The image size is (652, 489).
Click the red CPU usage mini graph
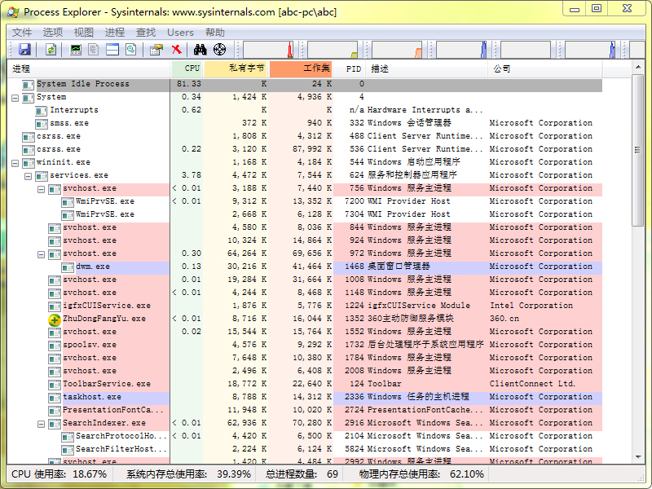point(268,50)
